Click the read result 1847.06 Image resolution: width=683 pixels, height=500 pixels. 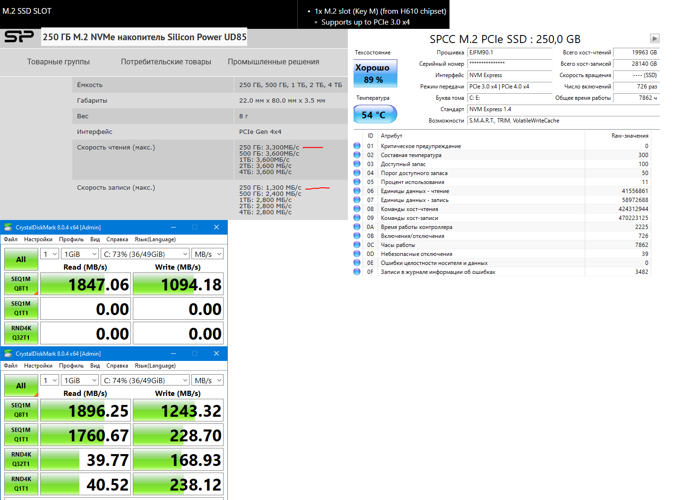[x=86, y=284]
